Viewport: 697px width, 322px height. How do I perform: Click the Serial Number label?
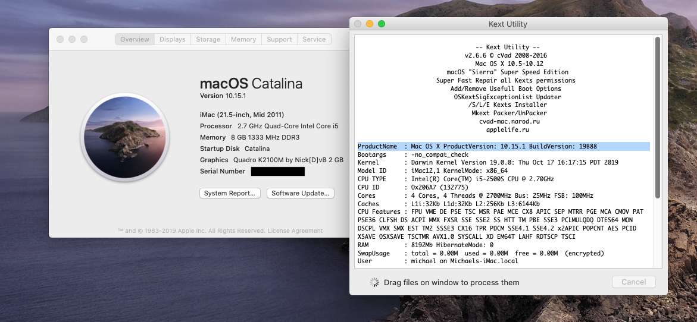222,171
